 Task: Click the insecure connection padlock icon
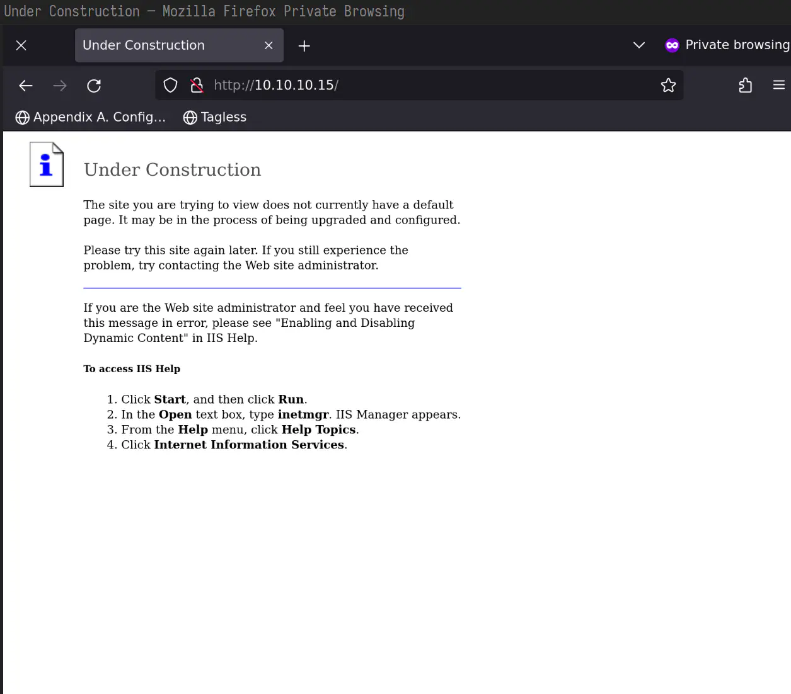(x=197, y=86)
